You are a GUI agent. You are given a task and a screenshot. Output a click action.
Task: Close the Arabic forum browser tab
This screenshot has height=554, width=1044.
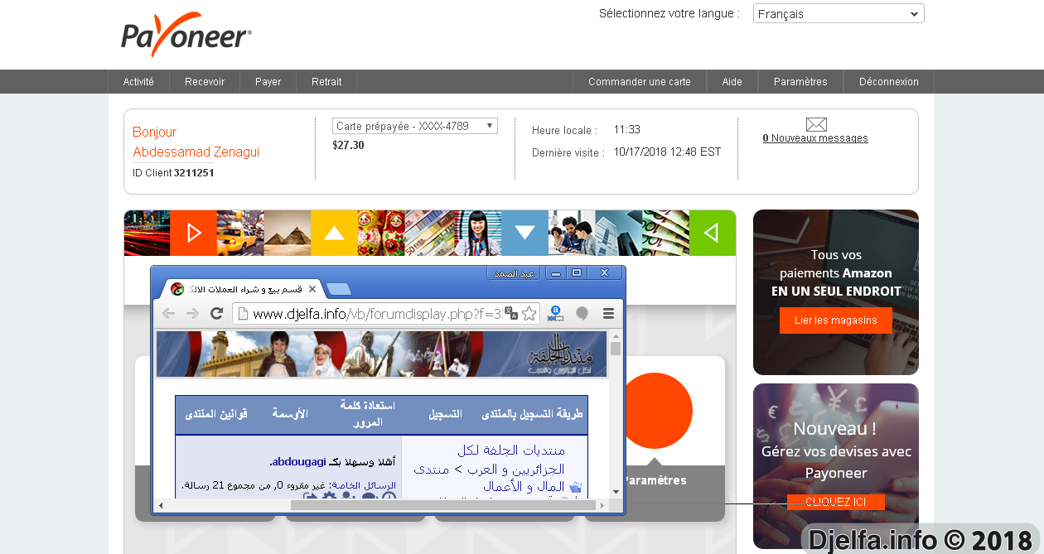312,289
